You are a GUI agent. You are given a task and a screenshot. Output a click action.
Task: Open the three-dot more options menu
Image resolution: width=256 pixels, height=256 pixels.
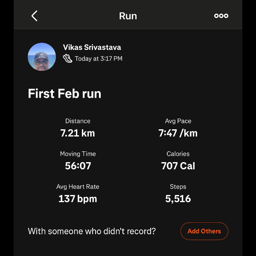pyautogui.click(x=221, y=16)
